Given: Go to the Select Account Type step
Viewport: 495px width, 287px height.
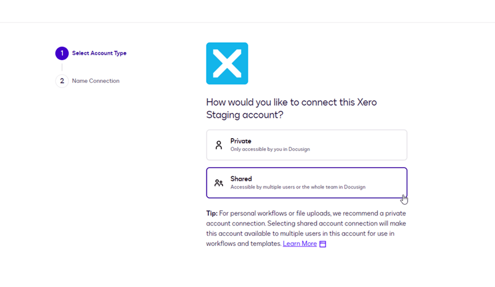Looking at the screenshot, I should (99, 53).
